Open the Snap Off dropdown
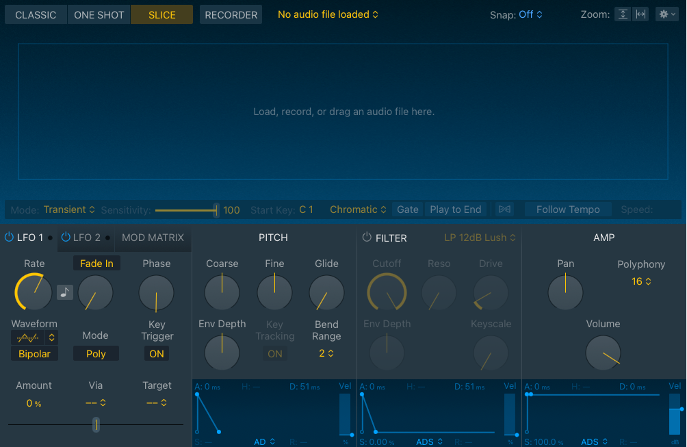 click(x=530, y=14)
